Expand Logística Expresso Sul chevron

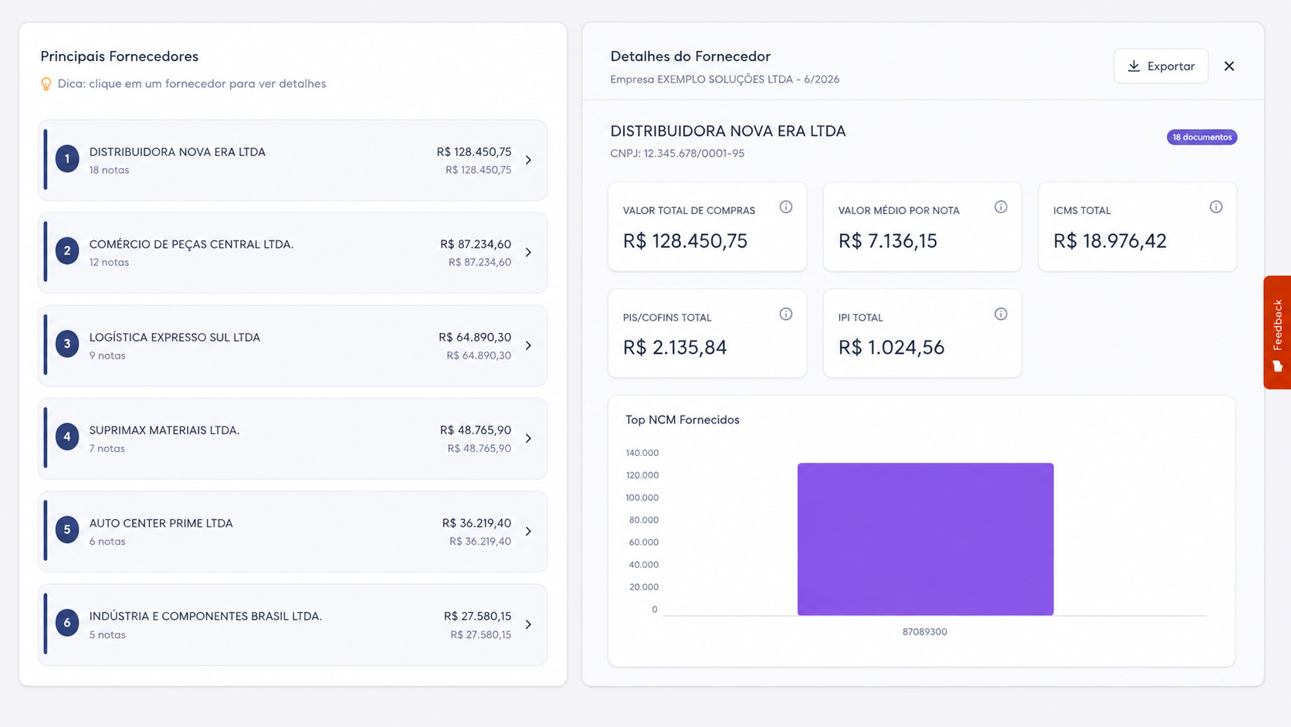(528, 345)
